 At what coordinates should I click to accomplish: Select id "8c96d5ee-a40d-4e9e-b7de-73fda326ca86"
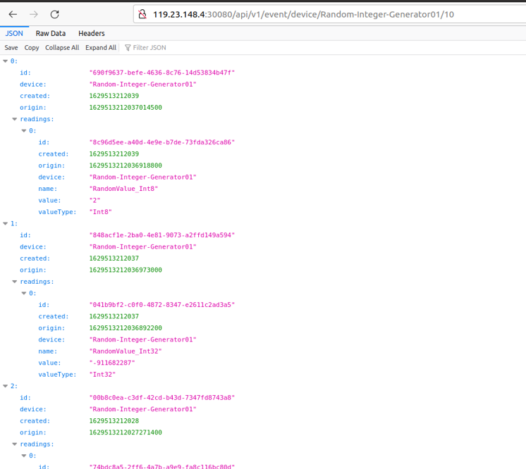pos(161,142)
